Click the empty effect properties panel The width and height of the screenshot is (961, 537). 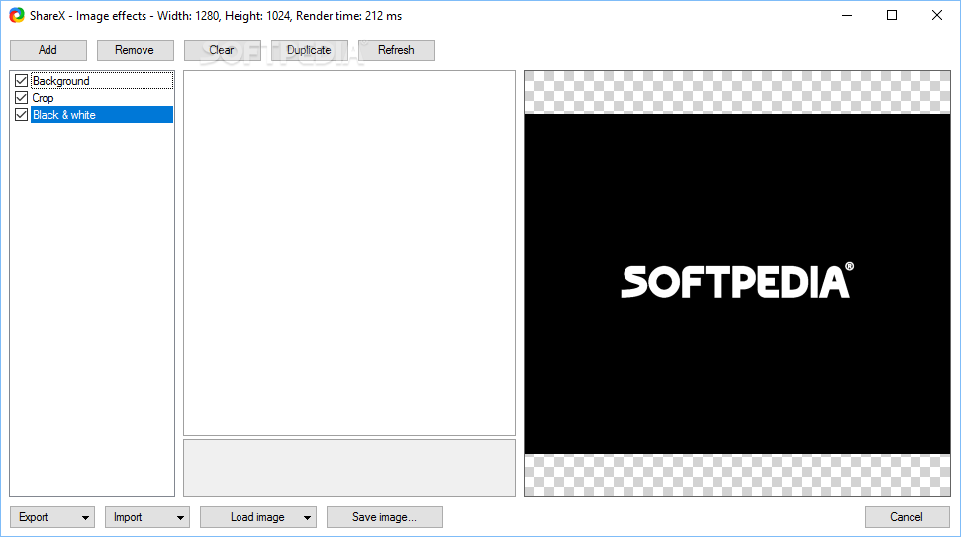point(349,253)
